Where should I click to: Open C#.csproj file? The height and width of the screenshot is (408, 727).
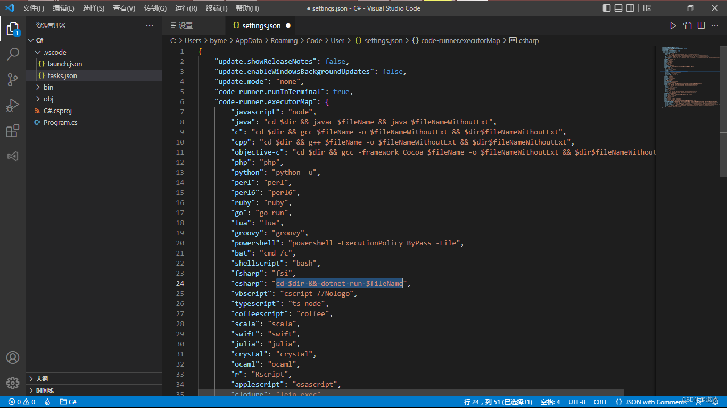point(94,110)
